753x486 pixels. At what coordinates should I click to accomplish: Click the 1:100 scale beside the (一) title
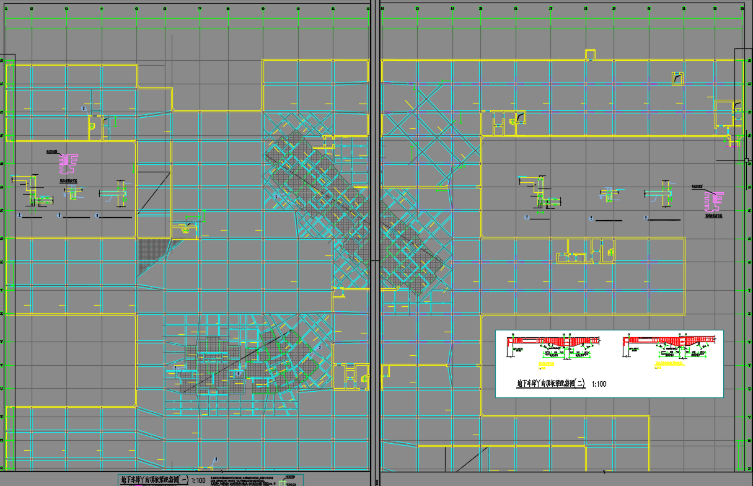tap(199, 480)
